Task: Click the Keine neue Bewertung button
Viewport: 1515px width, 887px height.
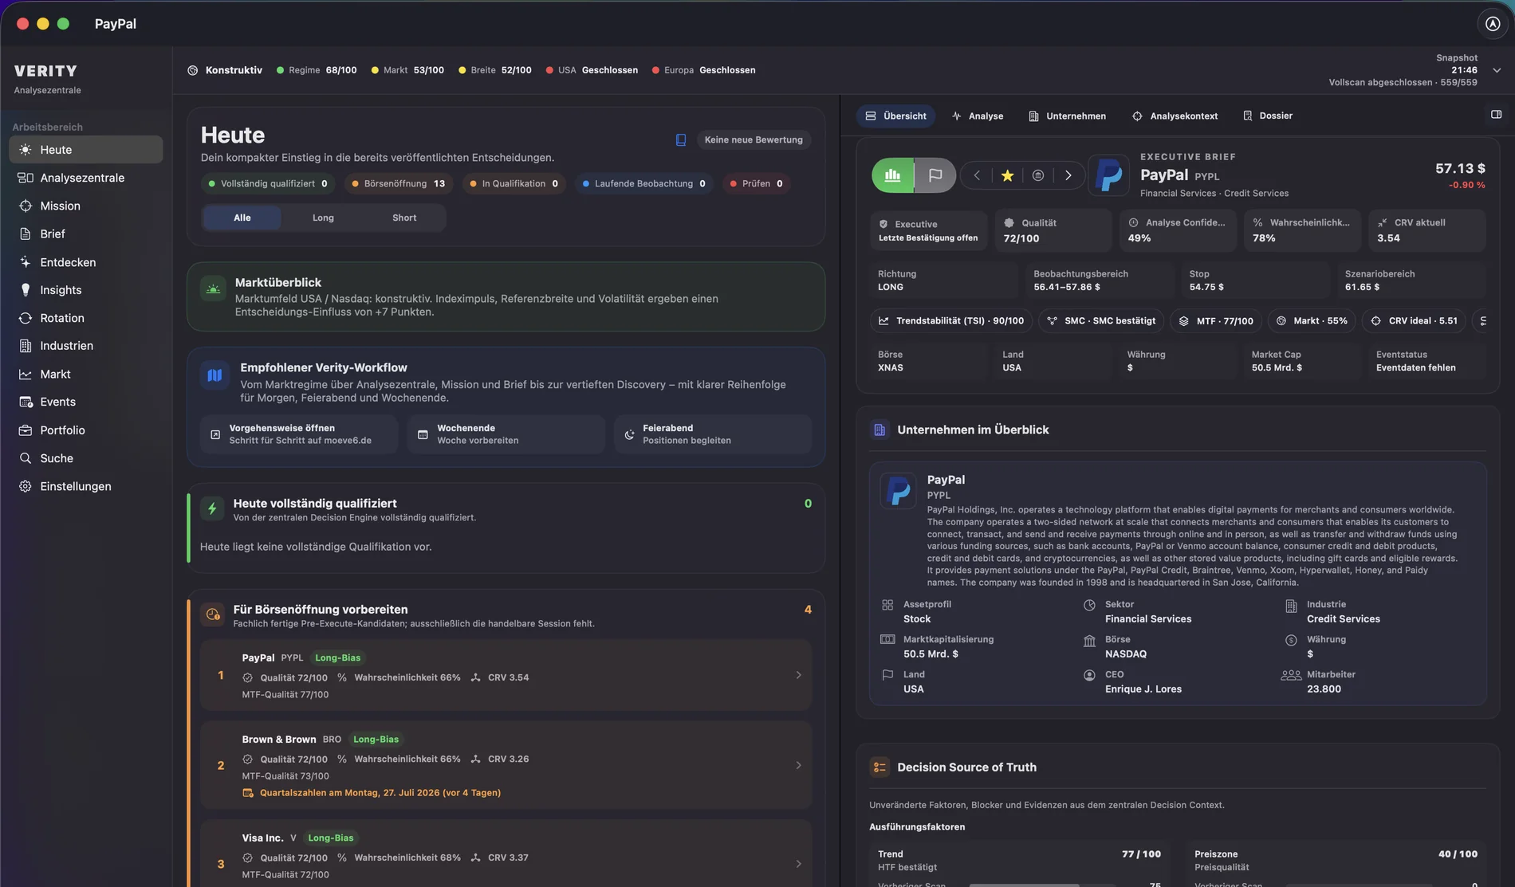Action: tap(754, 139)
